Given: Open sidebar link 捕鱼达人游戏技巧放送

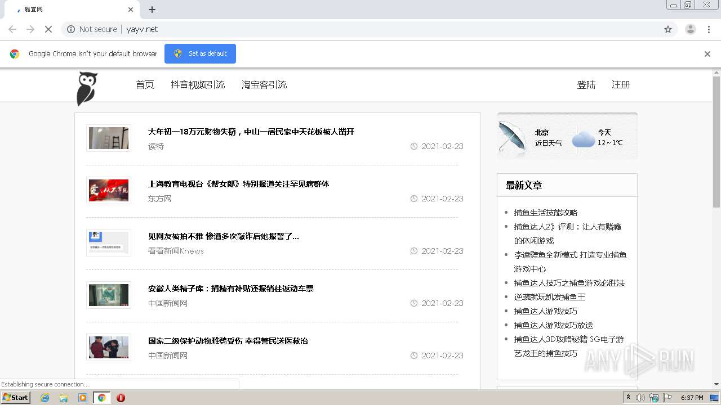Looking at the screenshot, I should 554,325.
